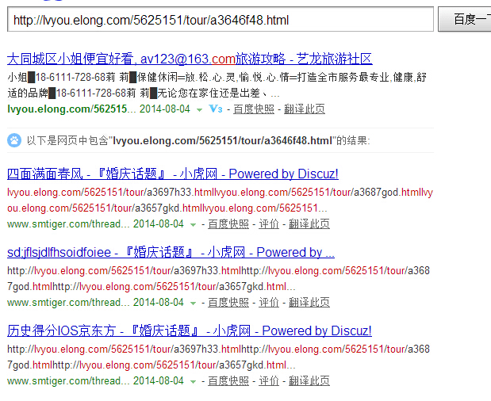Click the bold lvyou.elong.com/5625151/tour/a3646f48.html notice text
Image resolution: width=491 pixels, height=401 pixels.
coord(222,141)
